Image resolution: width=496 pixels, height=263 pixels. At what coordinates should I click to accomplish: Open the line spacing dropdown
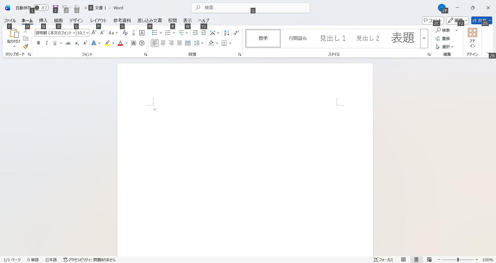tap(199, 43)
